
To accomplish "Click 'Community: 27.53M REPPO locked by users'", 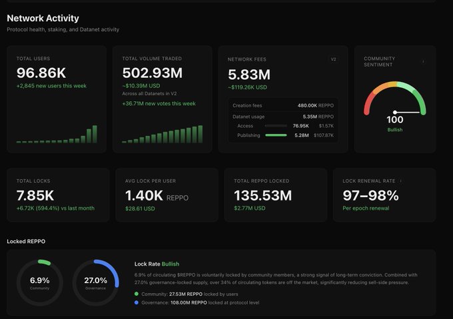I will point(190,294).
